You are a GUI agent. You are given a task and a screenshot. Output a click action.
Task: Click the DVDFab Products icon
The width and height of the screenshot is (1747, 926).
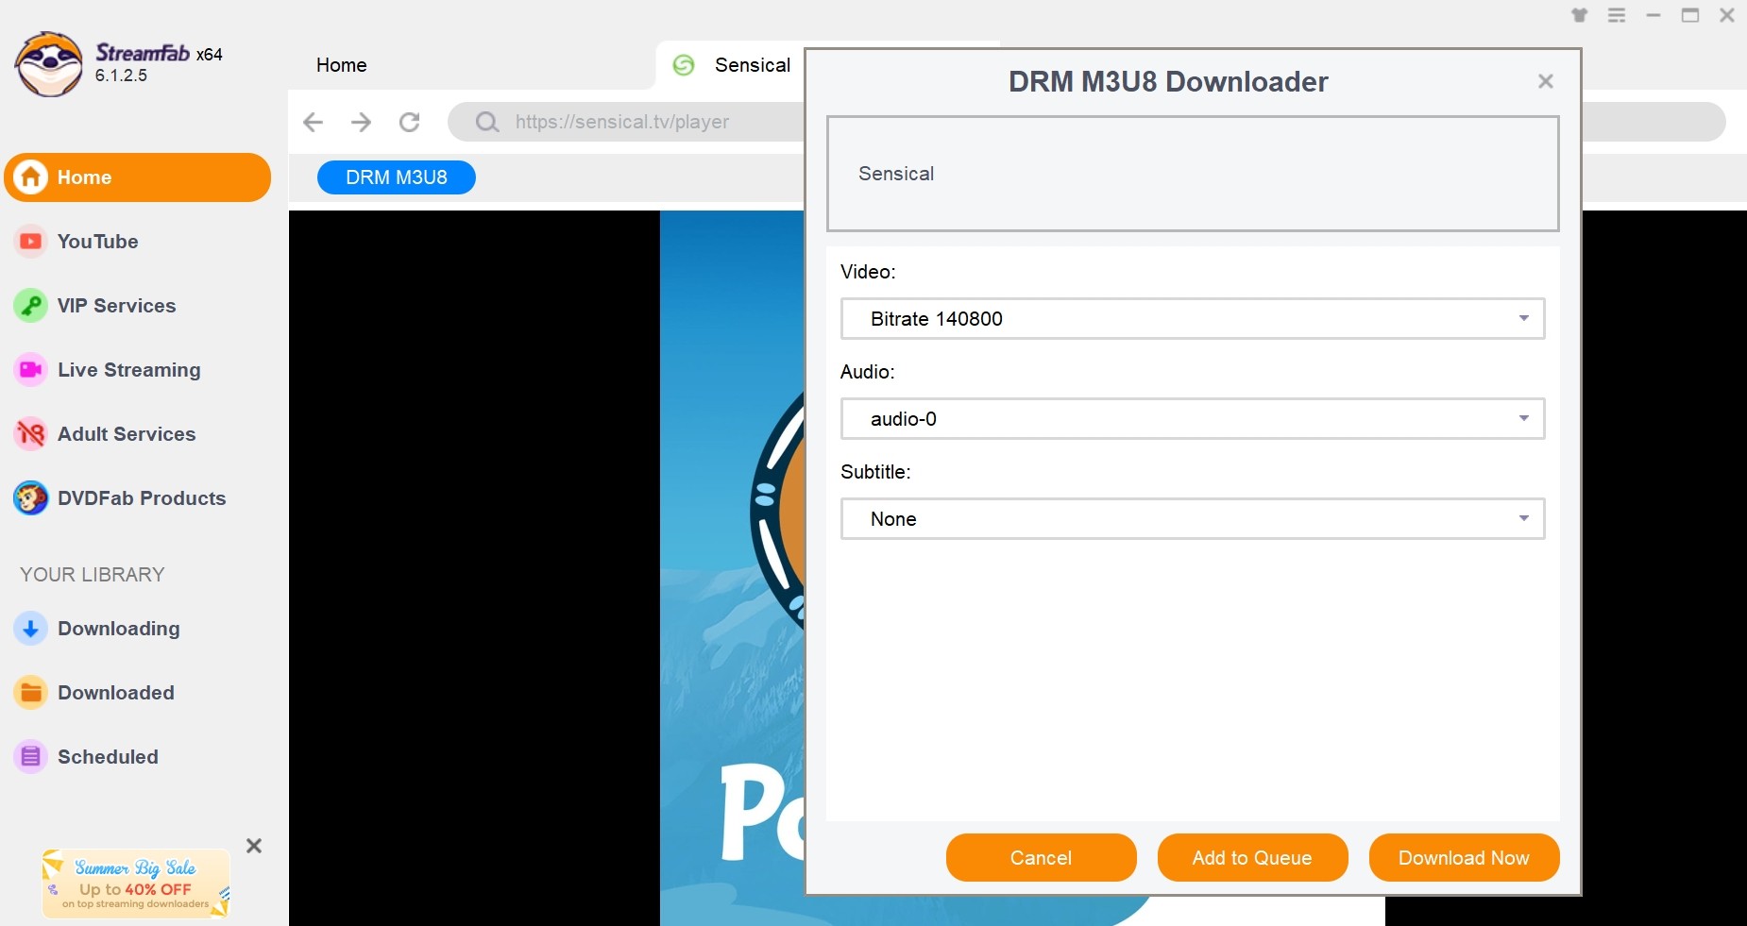click(x=30, y=498)
